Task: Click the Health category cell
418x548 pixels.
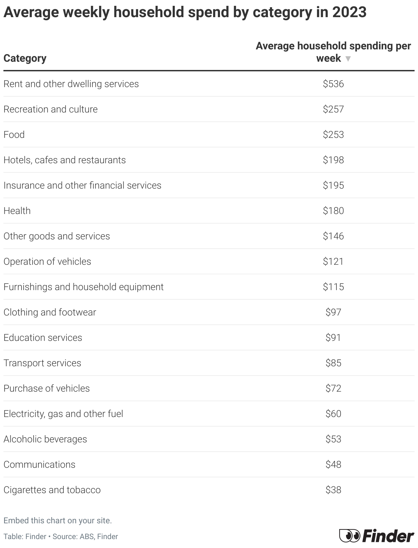Action: (17, 211)
